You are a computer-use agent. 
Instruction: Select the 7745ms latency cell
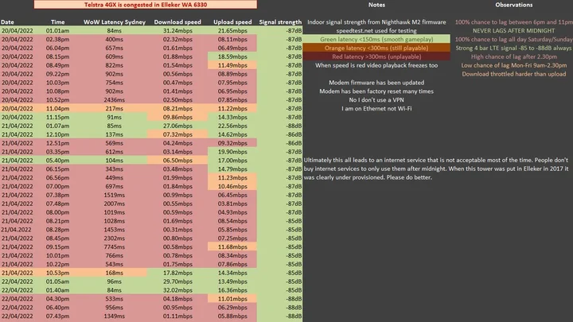point(115,246)
